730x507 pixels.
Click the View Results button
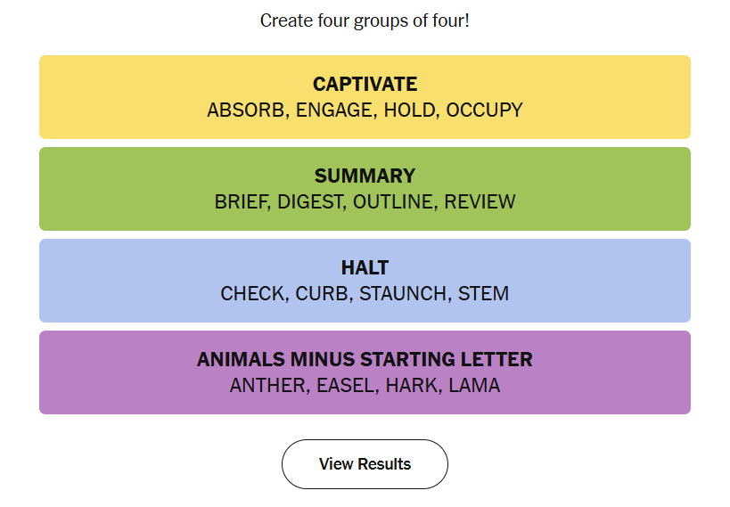tap(365, 464)
